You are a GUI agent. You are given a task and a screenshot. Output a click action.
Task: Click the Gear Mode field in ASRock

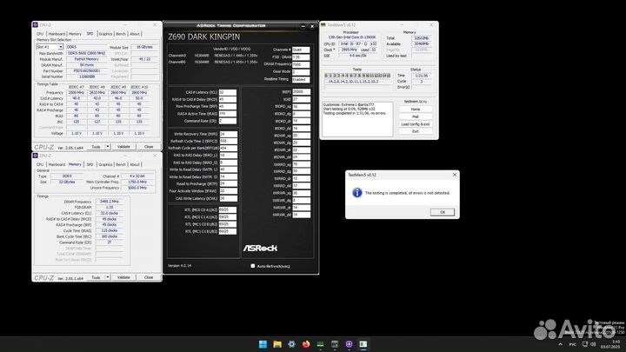pyautogui.click(x=301, y=72)
